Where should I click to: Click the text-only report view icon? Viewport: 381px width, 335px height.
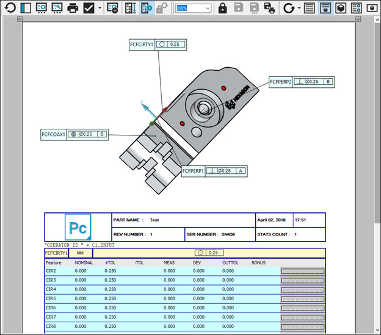[310, 8]
